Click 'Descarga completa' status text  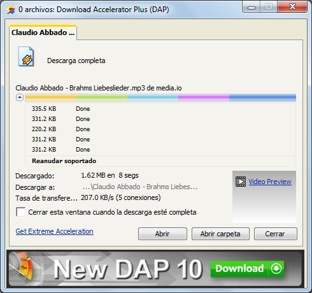click(x=76, y=61)
